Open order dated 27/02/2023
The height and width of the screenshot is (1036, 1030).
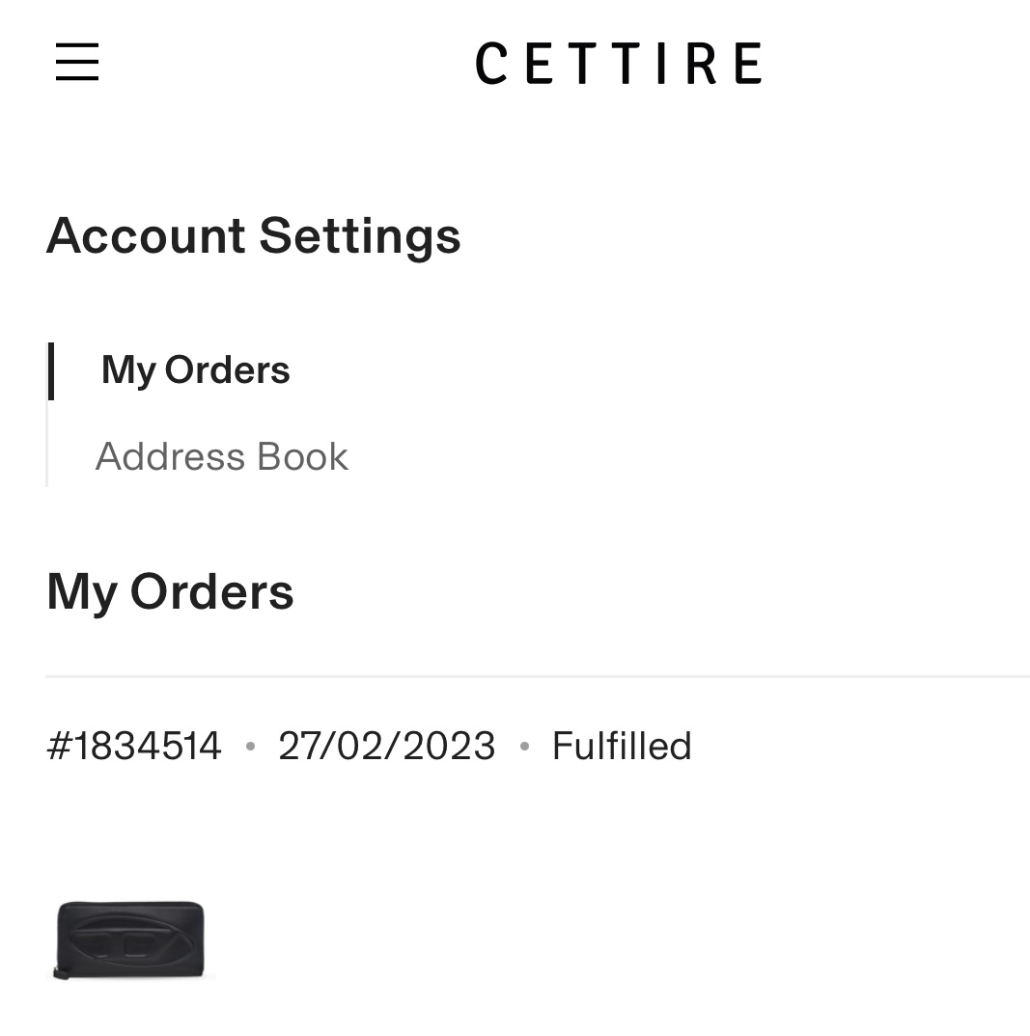coord(386,745)
